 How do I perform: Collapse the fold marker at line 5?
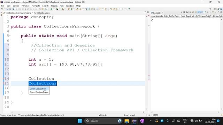(x=10, y=36)
